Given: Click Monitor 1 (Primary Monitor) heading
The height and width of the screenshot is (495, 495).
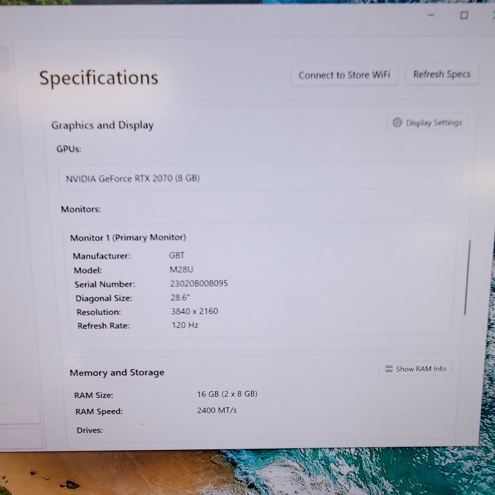Looking at the screenshot, I should [128, 238].
